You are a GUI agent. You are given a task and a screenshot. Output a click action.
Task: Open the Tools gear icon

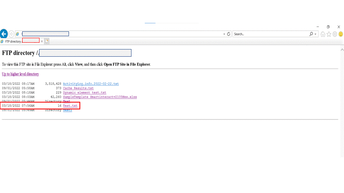click(x=335, y=34)
